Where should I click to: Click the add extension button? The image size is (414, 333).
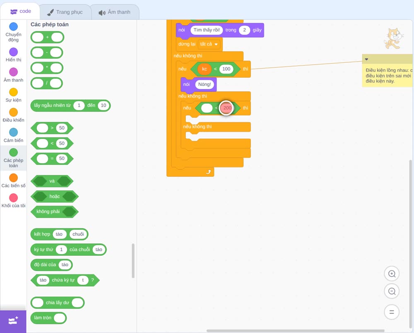click(13, 321)
